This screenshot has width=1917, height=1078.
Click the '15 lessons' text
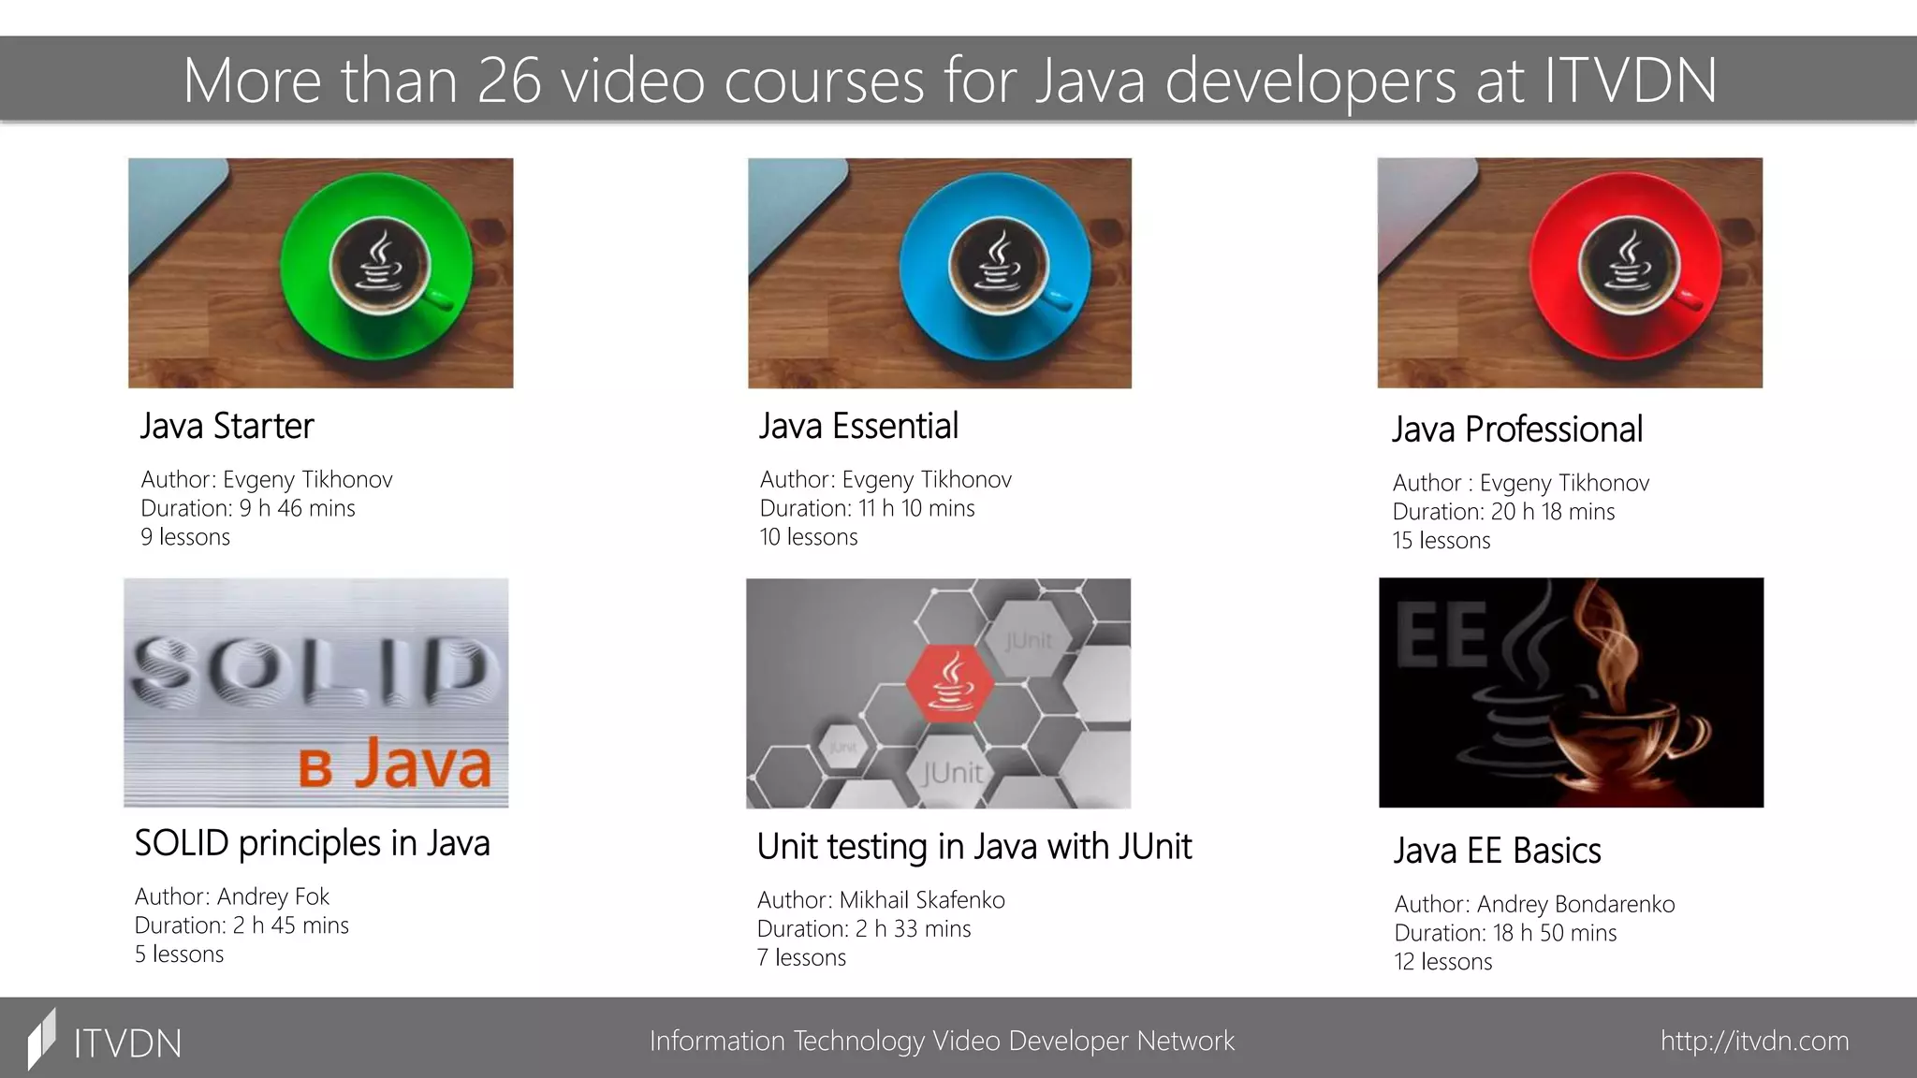[1441, 541]
